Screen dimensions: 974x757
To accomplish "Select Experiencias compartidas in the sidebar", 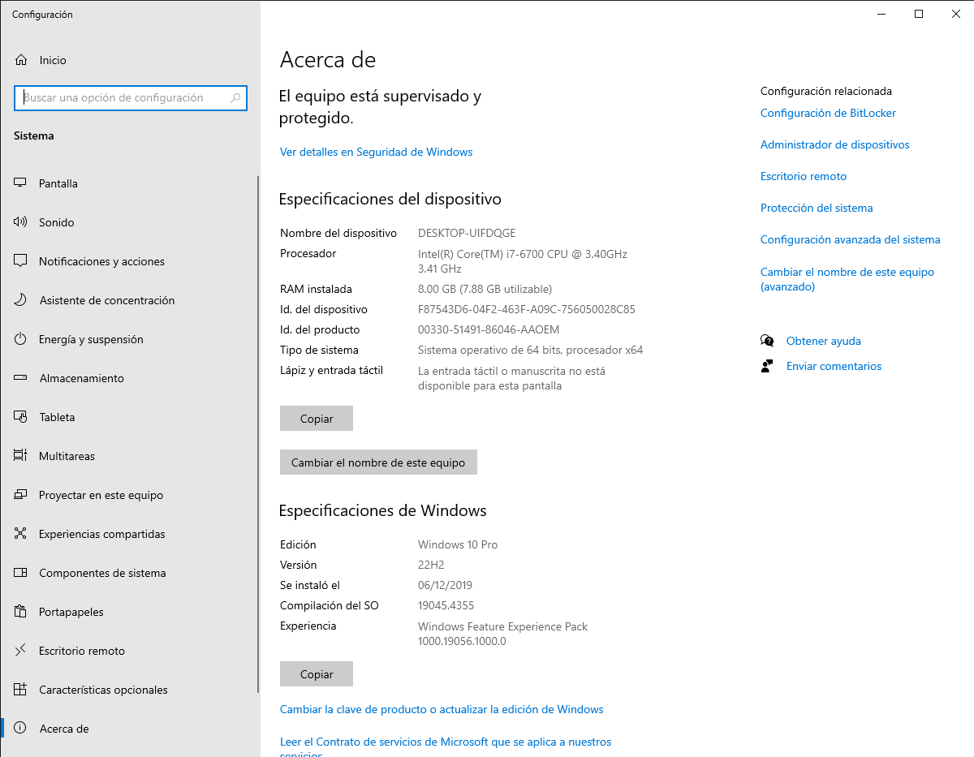I will point(108,534).
